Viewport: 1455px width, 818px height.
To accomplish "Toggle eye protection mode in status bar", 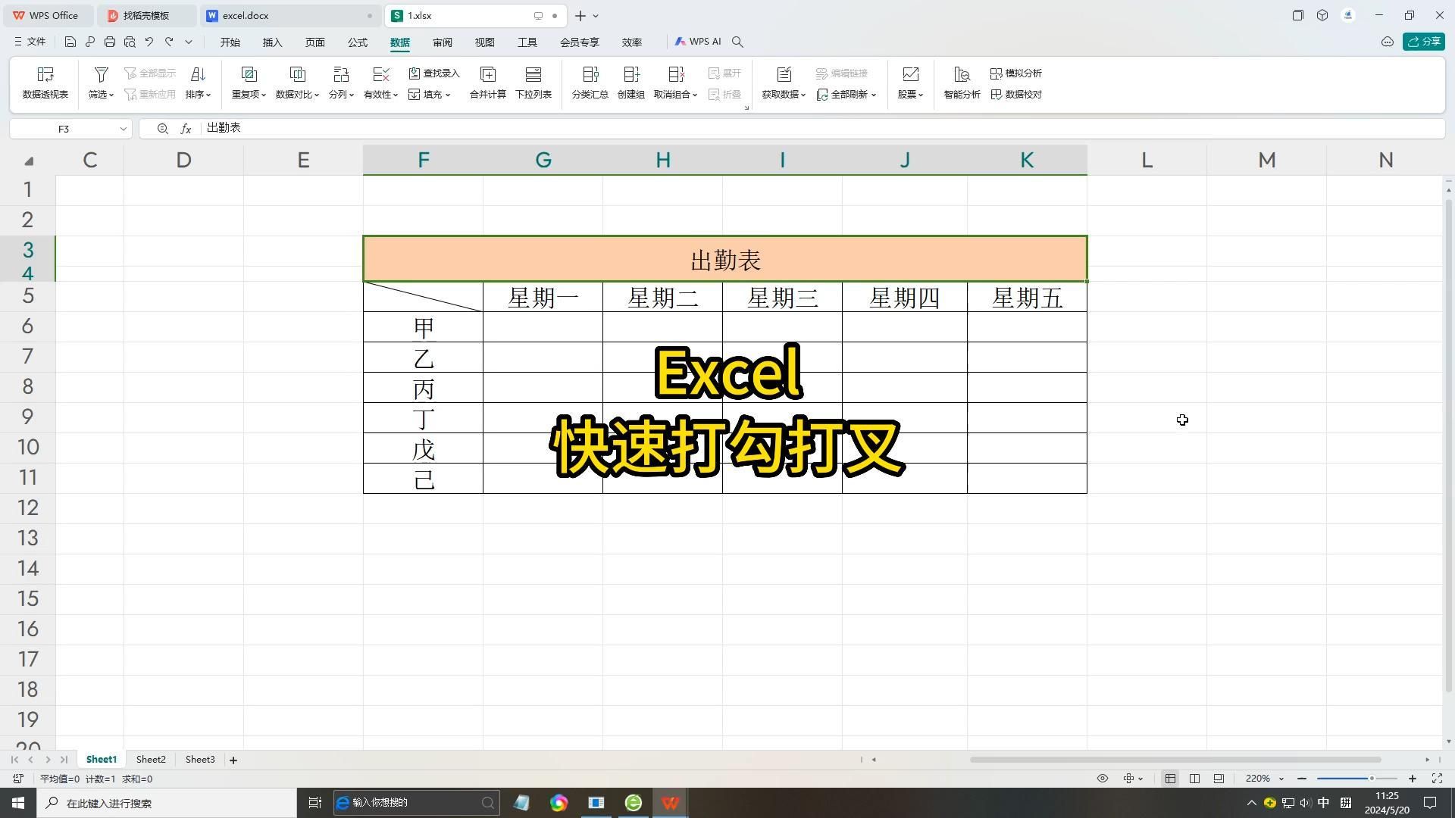I will 1103,779.
